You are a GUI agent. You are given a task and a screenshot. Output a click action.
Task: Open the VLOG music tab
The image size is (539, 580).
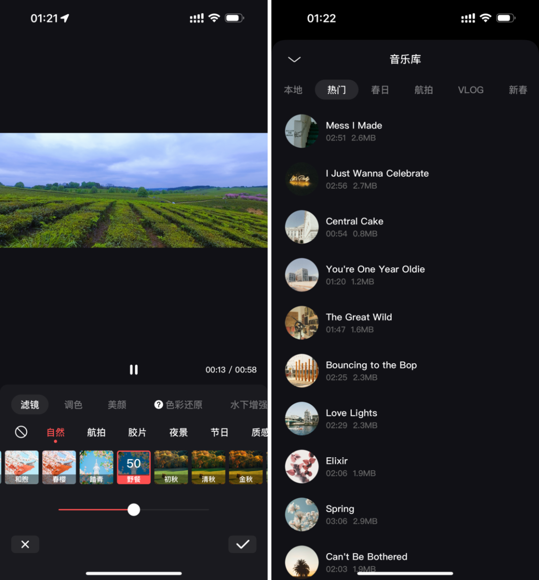[x=471, y=90]
